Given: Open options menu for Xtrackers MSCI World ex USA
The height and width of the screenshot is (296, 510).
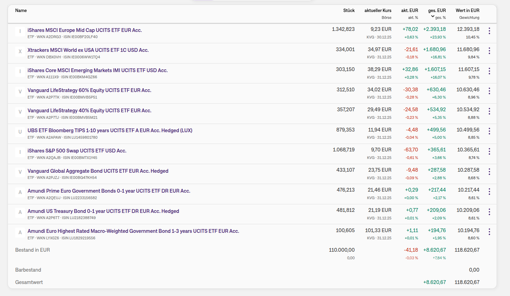Looking at the screenshot, I should [489, 51].
